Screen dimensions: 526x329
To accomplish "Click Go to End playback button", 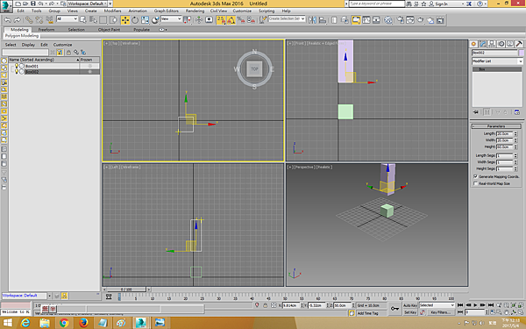I will tap(490, 305).
